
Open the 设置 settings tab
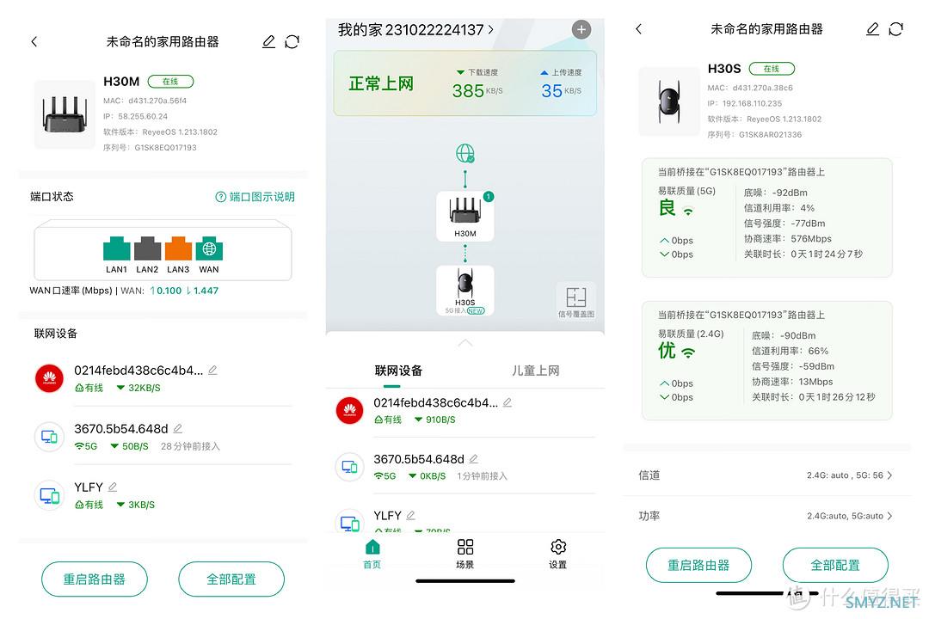click(x=558, y=554)
